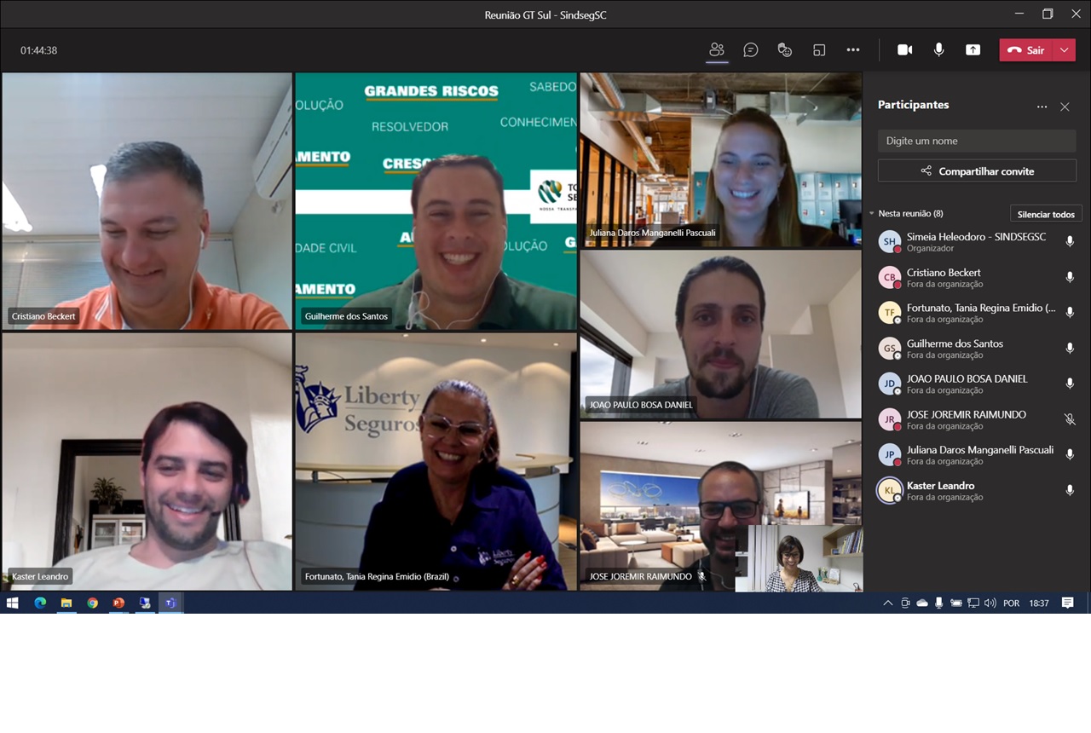Open PowerPoint from the taskbar
The height and width of the screenshot is (733, 1091).
tap(118, 603)
